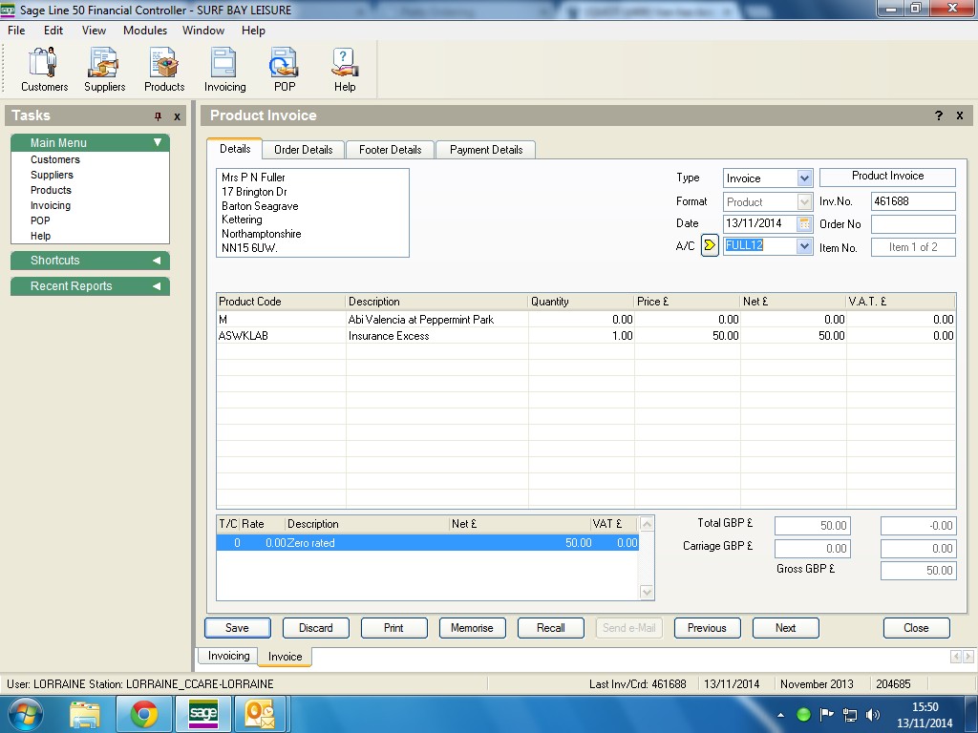Switch to the Footer Details tab
Screen dimensions: 978x733
390,150
